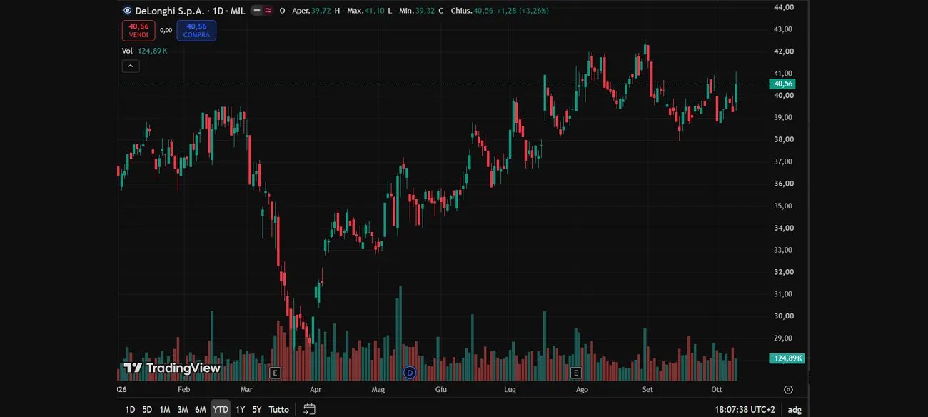This screenshot has width=928, height=417.
Task: Select the 3M time range
Action: (183, 409)
